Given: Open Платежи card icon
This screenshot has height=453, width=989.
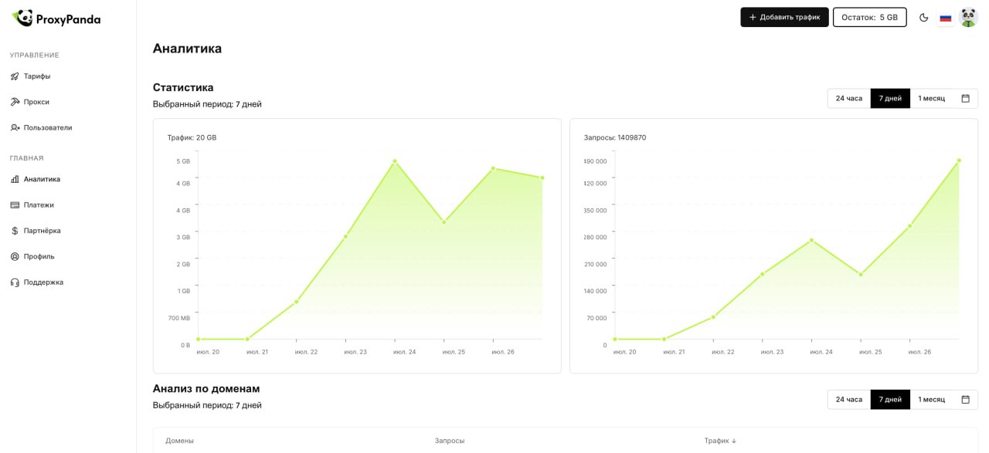Looking at the screenshot, I should click(x=15, y=205).
